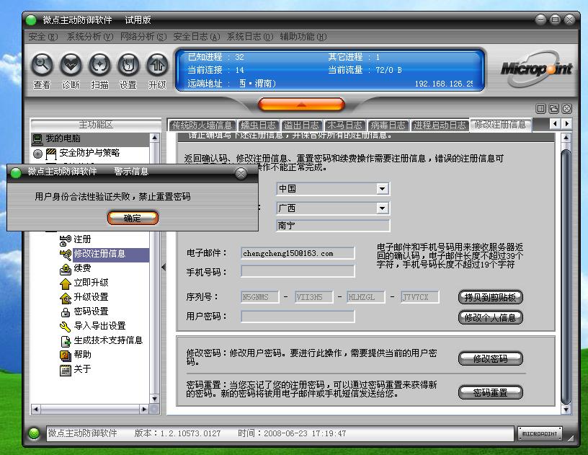Click the 密码重置 button
The image size is (588, 455).
pos(490,393)
